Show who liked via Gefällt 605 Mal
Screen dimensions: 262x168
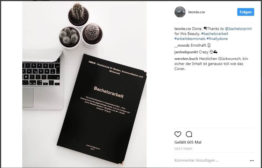click(x=188, y=142)
